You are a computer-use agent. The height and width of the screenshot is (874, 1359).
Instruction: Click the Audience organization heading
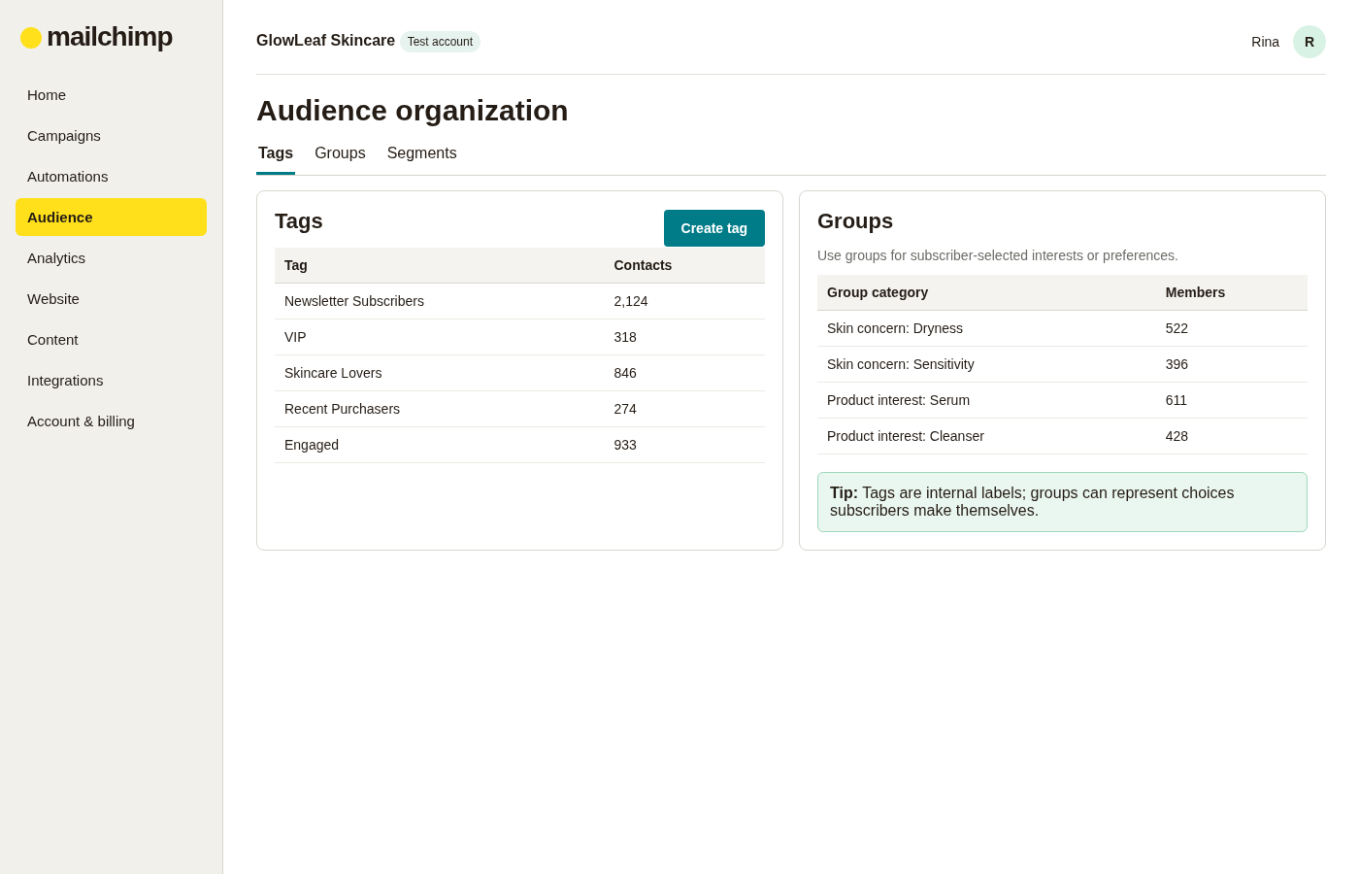(x=413, y=111)
